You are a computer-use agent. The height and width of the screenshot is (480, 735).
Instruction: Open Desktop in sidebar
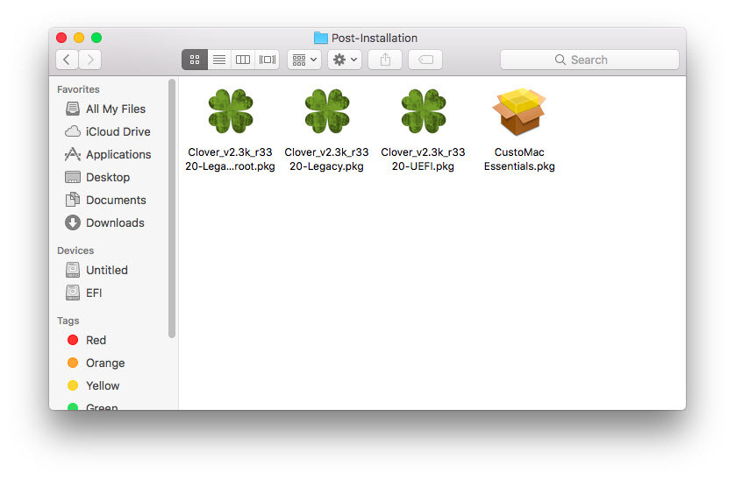coord(107,178)
